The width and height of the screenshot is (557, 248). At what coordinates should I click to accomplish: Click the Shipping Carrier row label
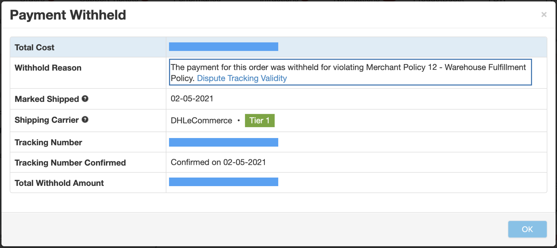coord(47,120)
